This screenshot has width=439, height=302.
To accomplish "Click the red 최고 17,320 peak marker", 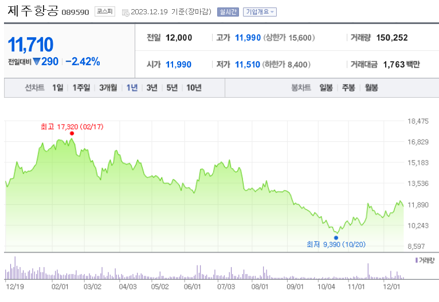I will [72, 133].
